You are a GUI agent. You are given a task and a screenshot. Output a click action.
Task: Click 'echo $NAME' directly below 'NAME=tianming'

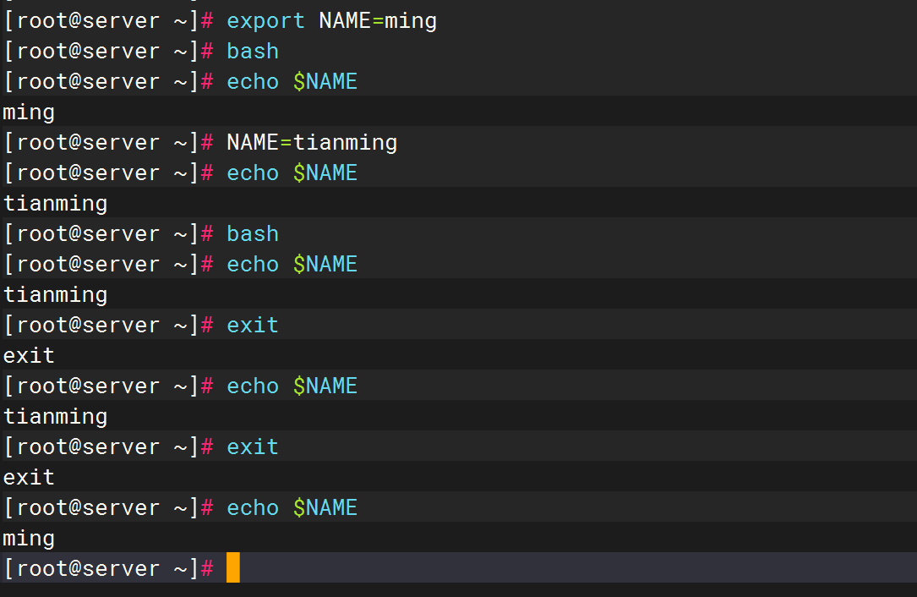pos(292,173)
